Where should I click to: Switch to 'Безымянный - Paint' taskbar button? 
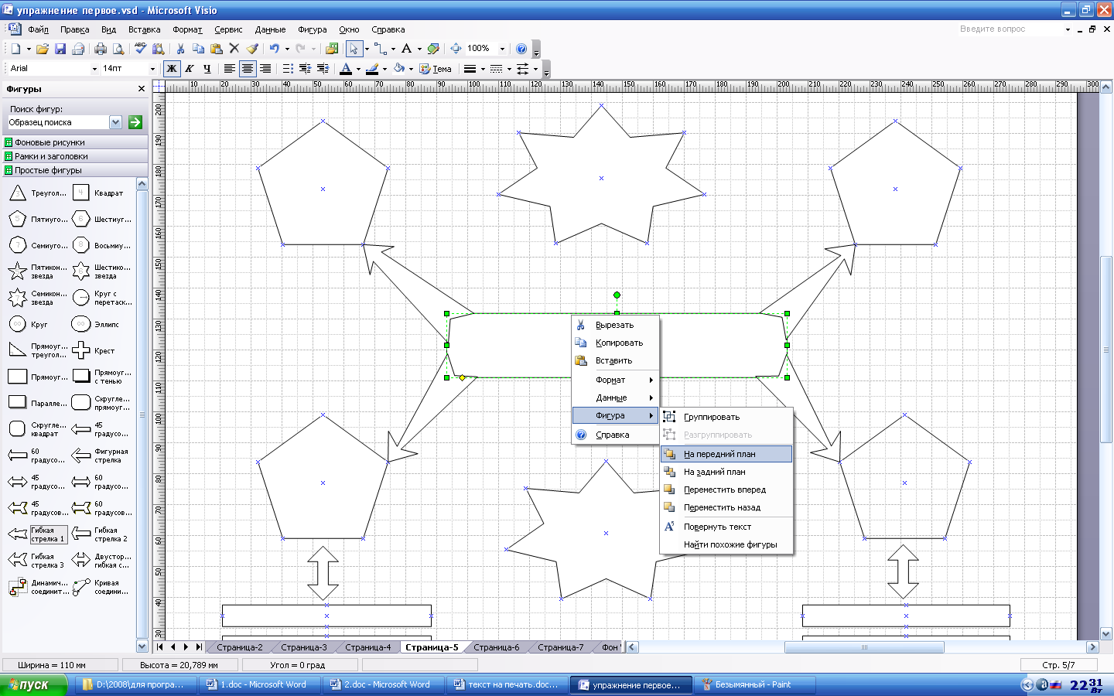point(754,685)
